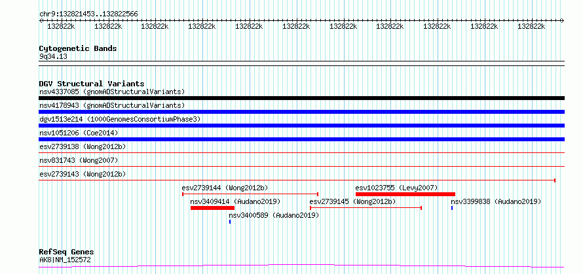
Task: Click the nsv4178943 (gnomADStructuralVariants) label
Action: [112, 105]
